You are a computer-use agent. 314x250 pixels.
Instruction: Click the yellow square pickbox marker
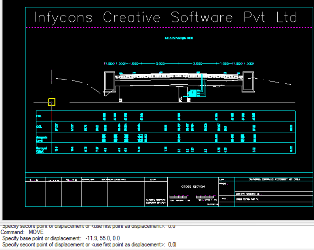(x=52, y=102)
